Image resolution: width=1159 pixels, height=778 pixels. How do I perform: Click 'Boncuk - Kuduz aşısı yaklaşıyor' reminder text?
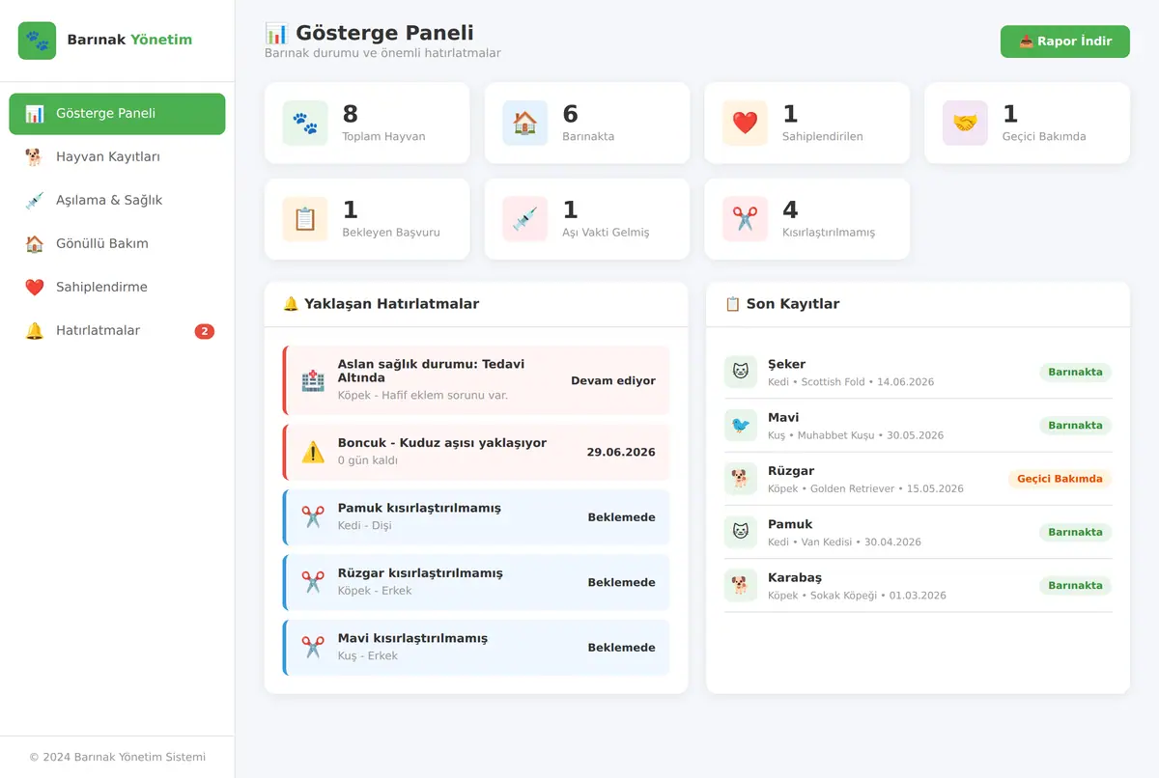[x=442, y=443]
